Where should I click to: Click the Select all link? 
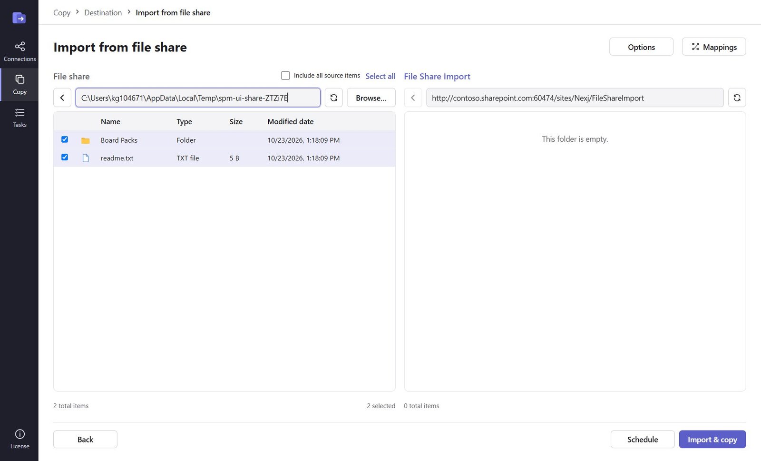pos(380,76)
